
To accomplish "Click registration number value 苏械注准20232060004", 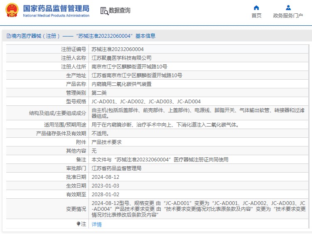I will 118,49.
